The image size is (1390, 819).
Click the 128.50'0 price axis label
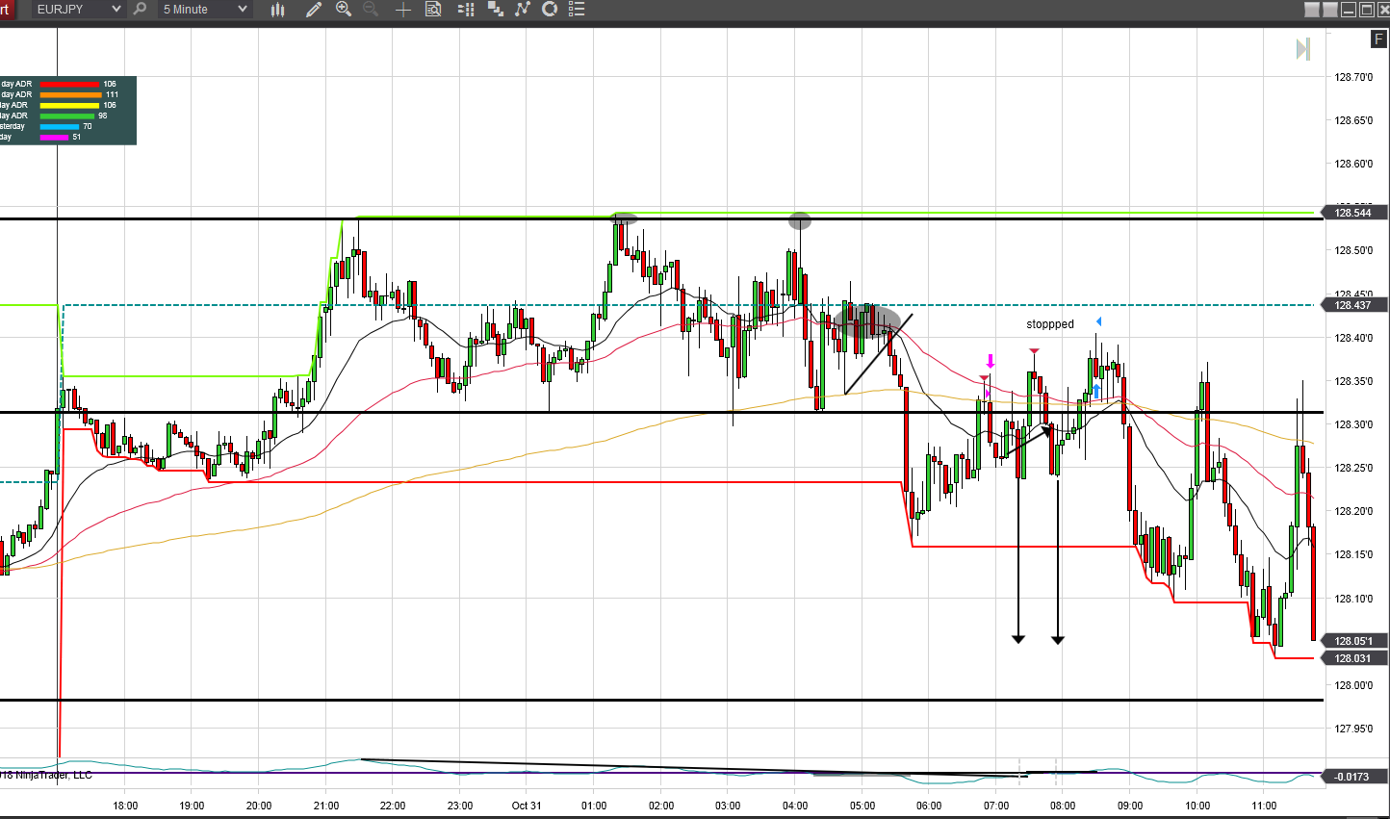1353,250
